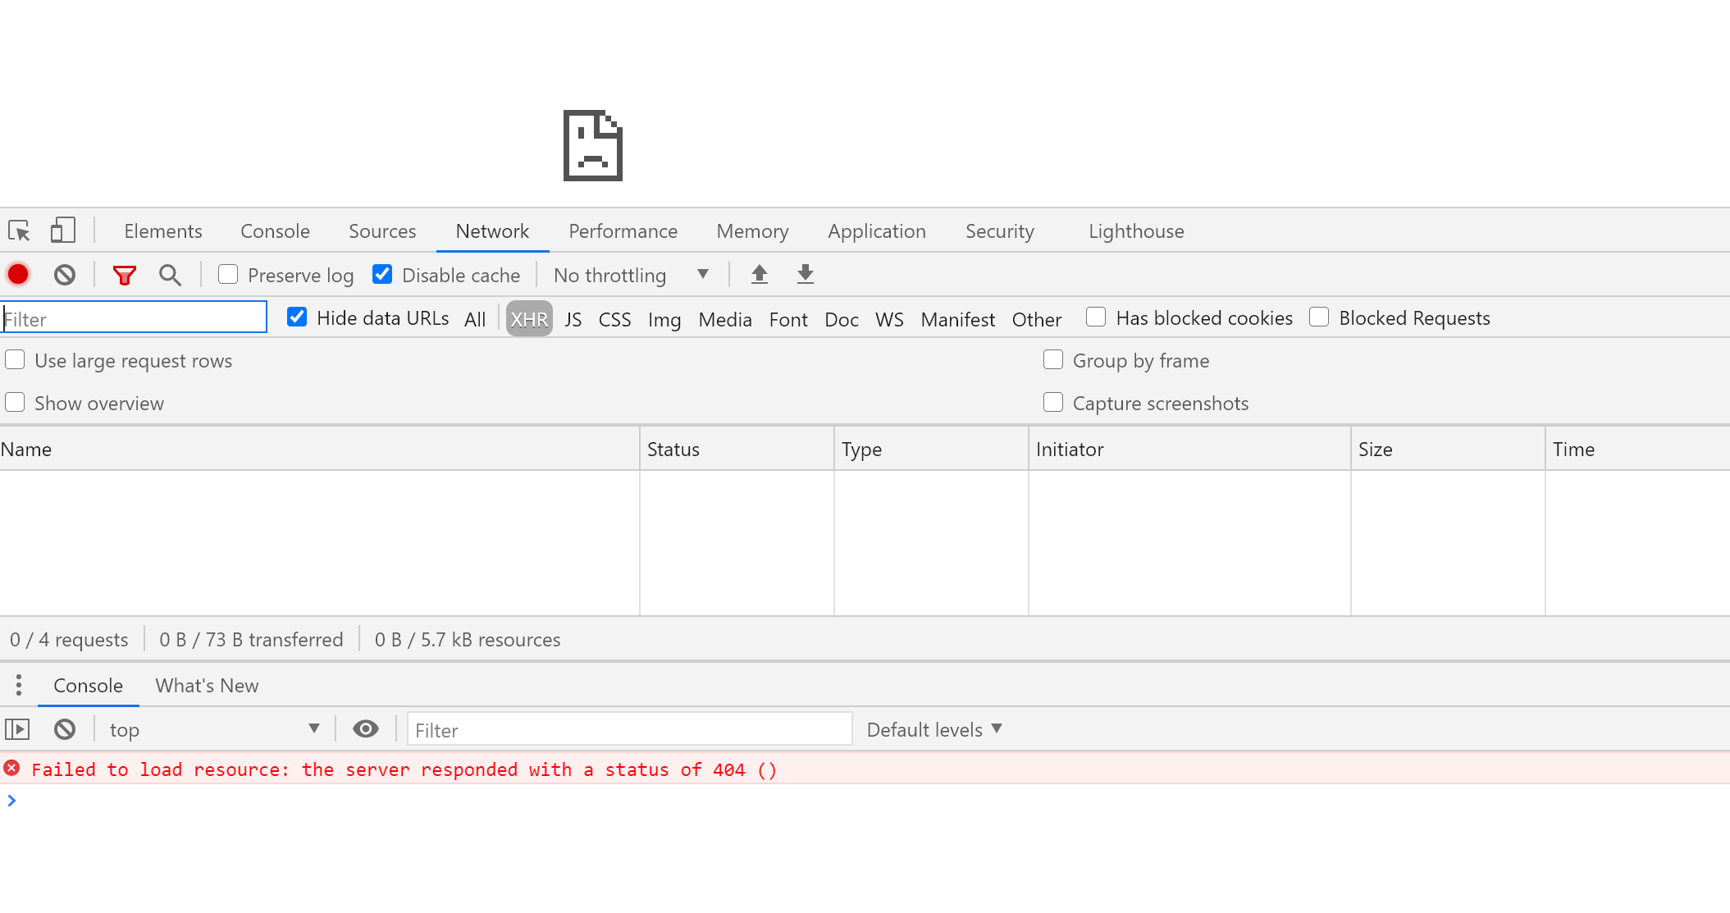This screenshot has height=913, width=1730.
Task: Select the All network filter button
Action: pos(473,319)
